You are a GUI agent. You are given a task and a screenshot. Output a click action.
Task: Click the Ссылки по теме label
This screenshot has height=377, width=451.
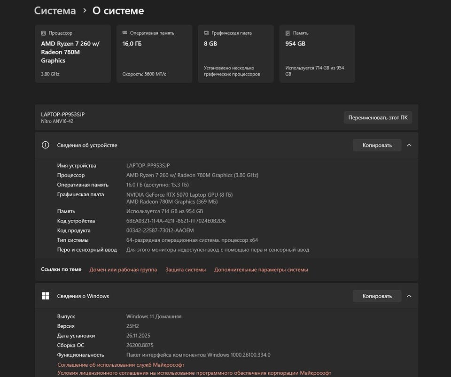(x=61, y=269)
